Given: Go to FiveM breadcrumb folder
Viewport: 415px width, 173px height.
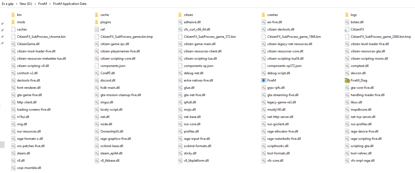Looking at the screenshot, I should point(43,4).
